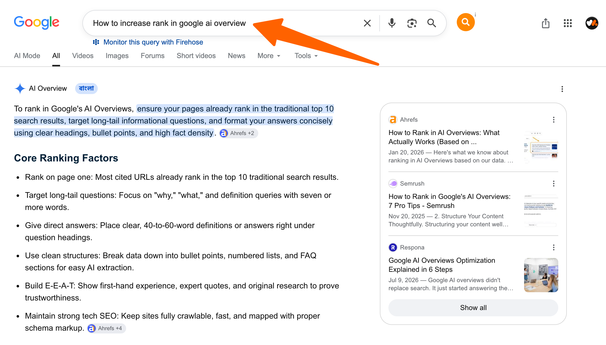Switch to the Short videos tab

coord(196,56)
